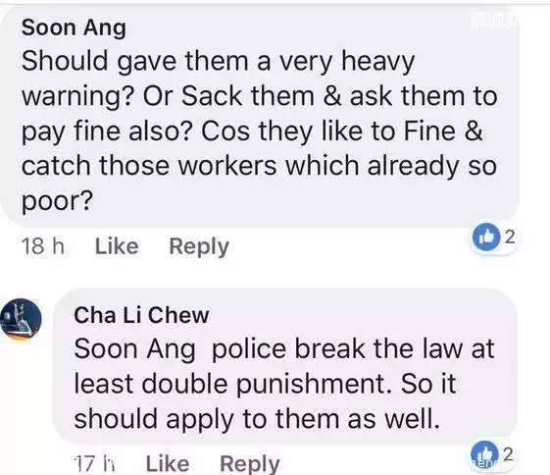Select the text 'should apply to them as well.'
Screen dimensions: 550x475
pyautogui.click(x=257, y=419)
